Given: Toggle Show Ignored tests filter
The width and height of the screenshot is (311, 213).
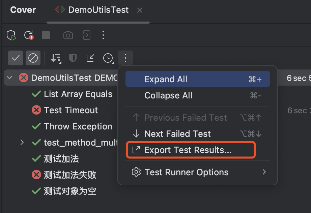Looking at the screenshot, I should [x=33, y=58].
